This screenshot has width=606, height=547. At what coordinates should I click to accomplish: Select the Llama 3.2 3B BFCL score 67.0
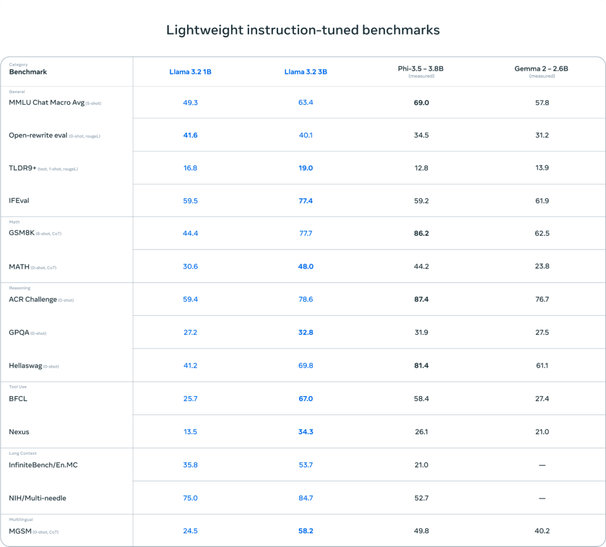[x=305, y=399]
